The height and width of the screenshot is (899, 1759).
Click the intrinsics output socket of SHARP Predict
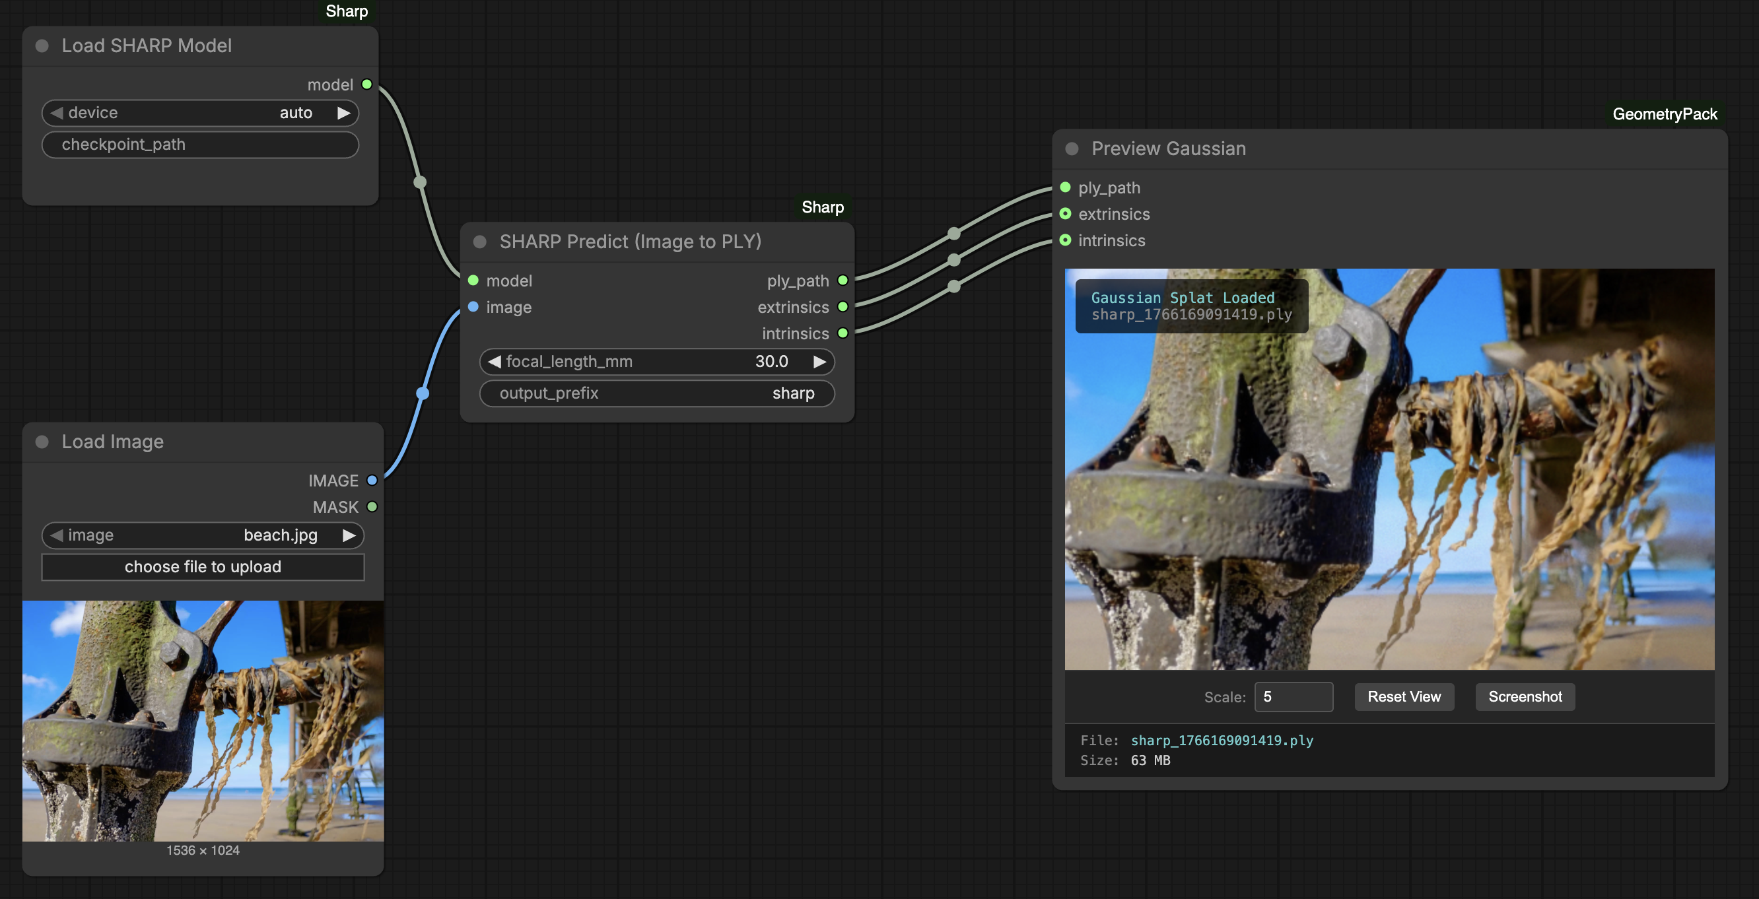coord(843,333)
